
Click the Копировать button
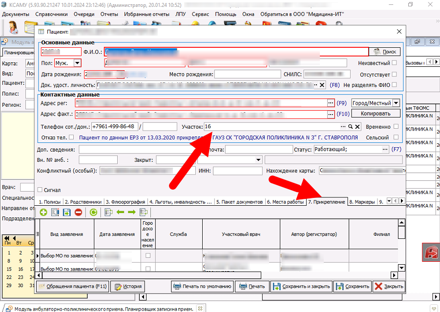point(376,114)
